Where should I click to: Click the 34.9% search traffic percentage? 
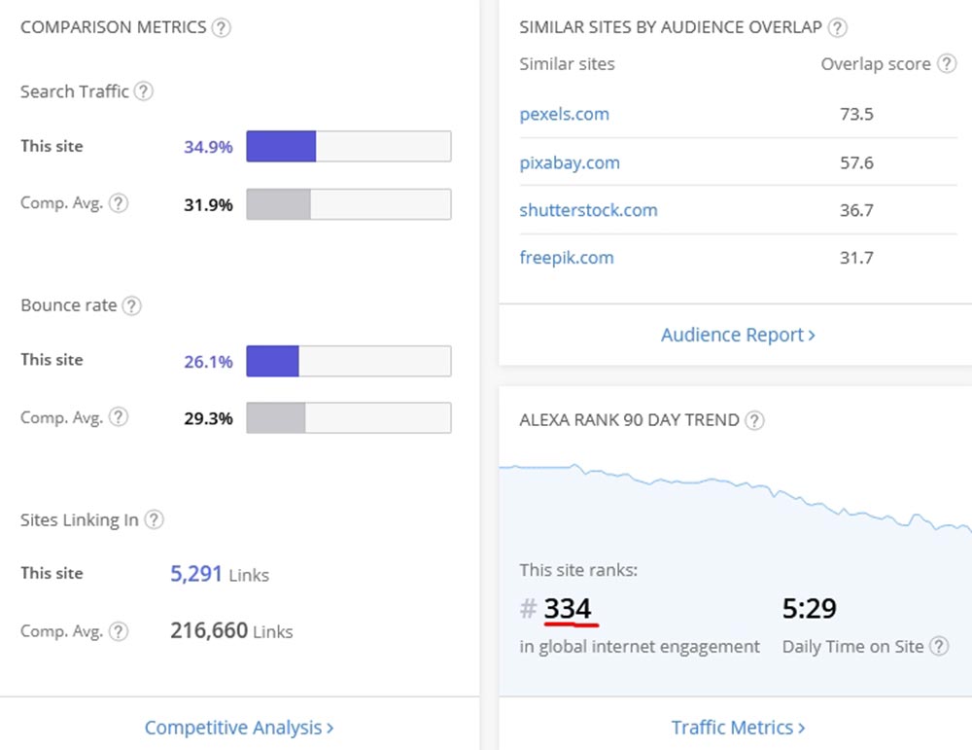pos(208,147)
